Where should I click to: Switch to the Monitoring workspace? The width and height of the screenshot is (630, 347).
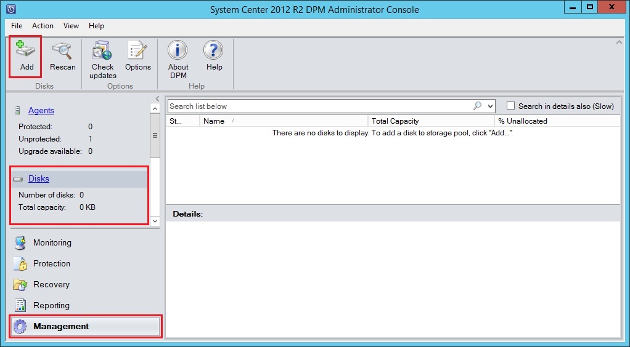pyautogui.click(x=52, y=242)
